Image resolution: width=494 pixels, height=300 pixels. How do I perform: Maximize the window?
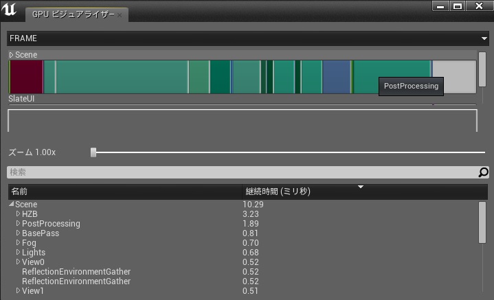(458, 6)
